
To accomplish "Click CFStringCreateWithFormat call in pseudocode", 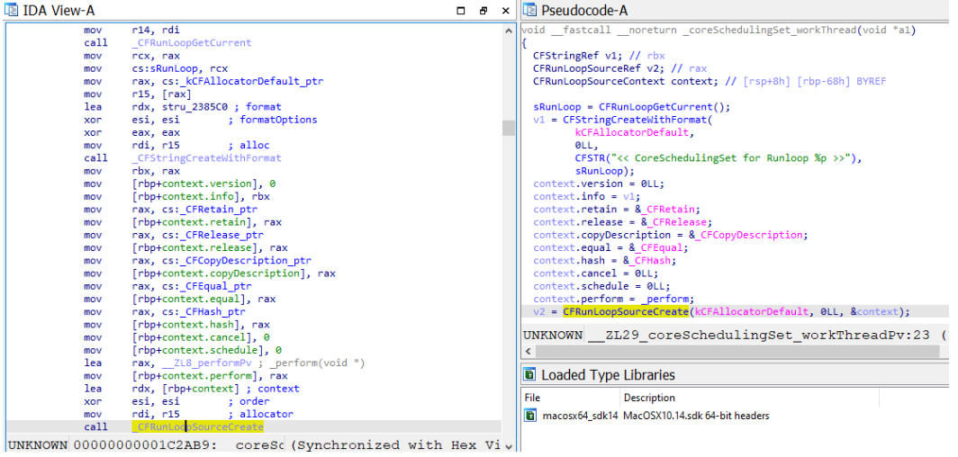I will (x=637, y=120).
